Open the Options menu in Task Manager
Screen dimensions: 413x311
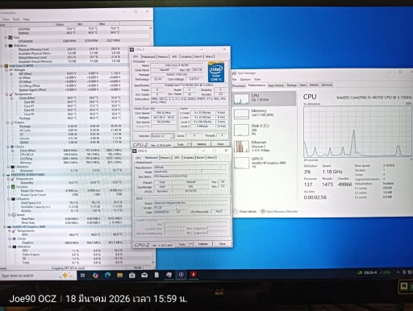click(x=245, y=80)
